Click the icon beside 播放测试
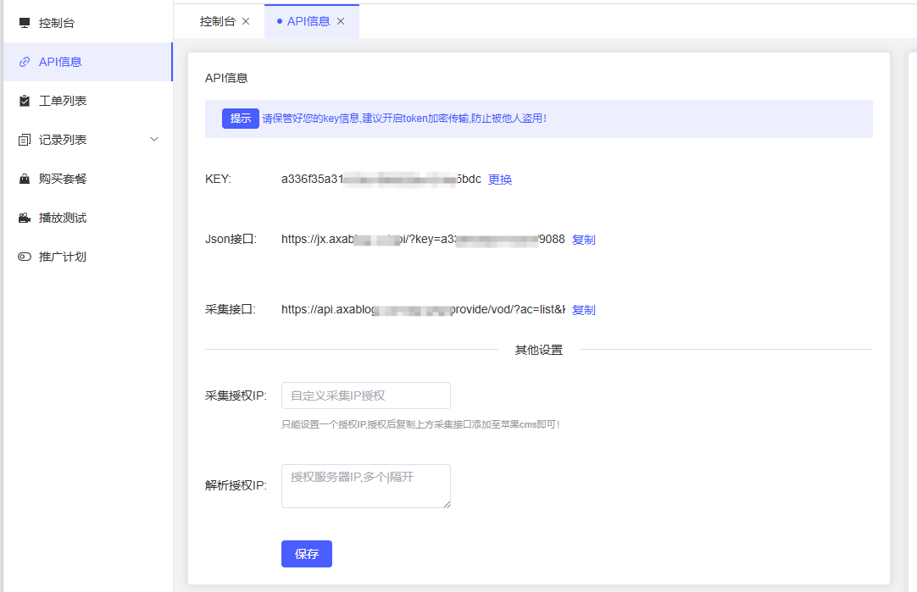 point(23,217)
